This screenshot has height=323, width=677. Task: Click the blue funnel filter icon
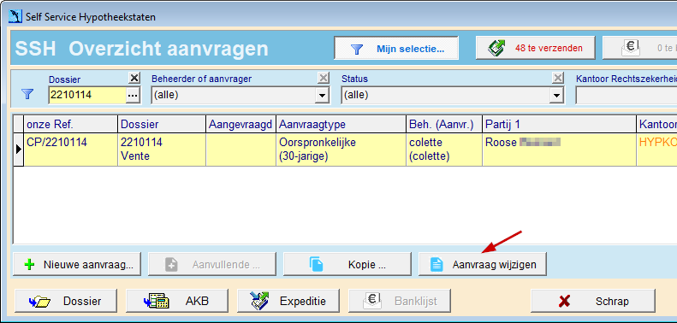tap(27, 94)
